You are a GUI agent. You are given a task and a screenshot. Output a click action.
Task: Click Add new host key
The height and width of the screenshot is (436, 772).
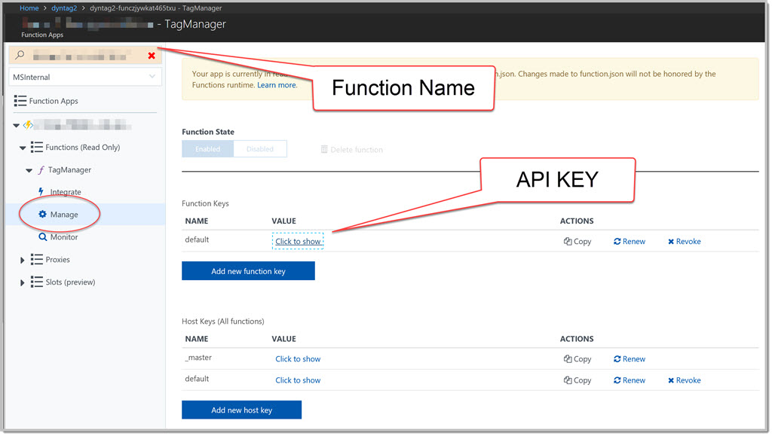coord(242,410)
